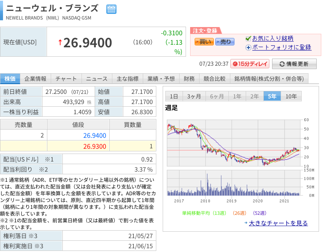This screenshot has width=322, height=252.
Task: Click the timestamp 07/23 20:37
Action: coord(214,64)
